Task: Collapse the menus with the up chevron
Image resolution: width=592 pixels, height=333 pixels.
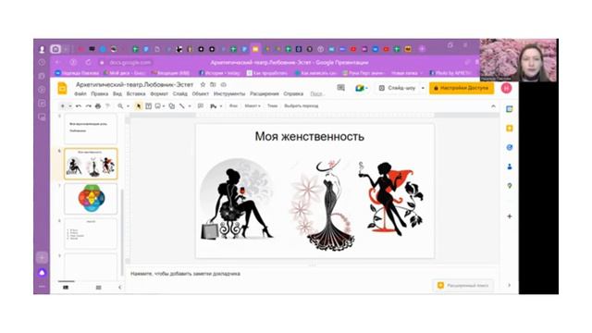Action: (493, 106)
